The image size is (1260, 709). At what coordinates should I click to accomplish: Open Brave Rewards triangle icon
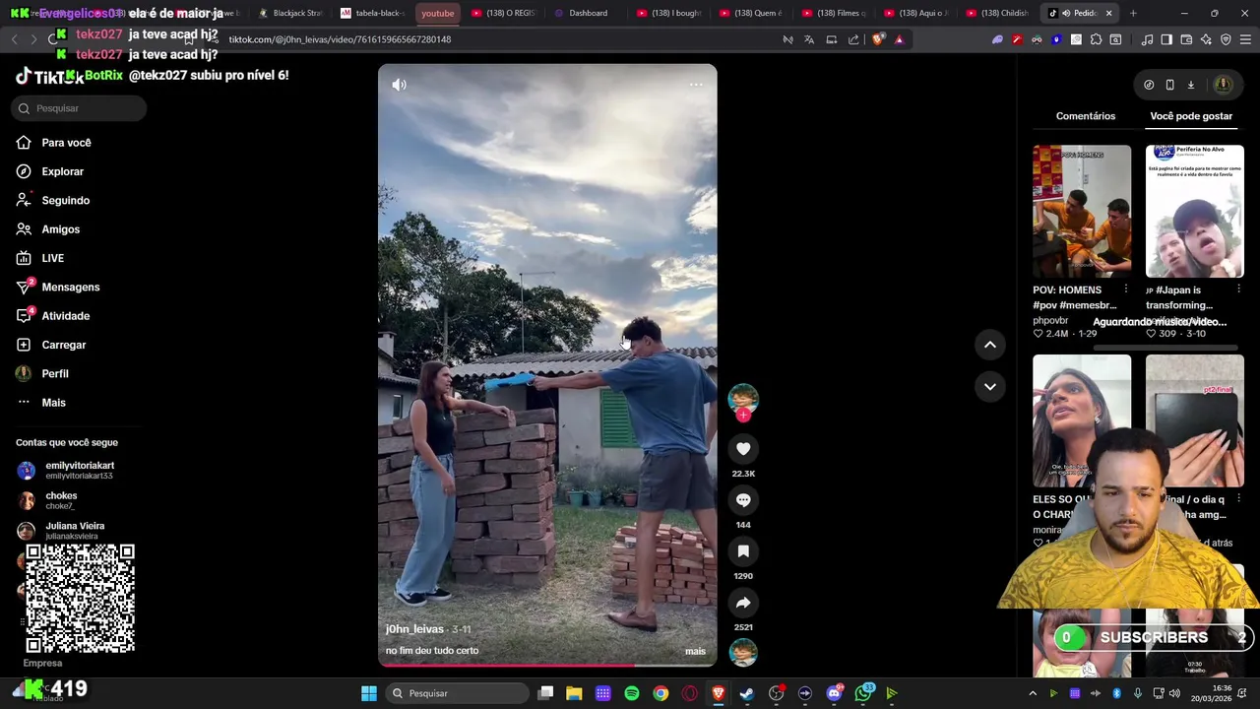[899, 39]
